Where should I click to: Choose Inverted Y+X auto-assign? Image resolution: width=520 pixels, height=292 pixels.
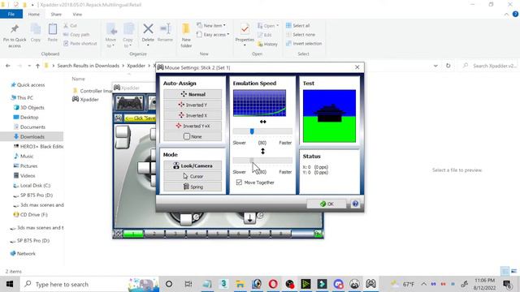coord(193,127)
